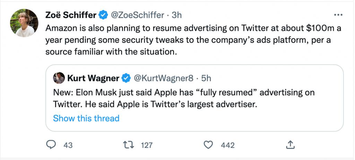Click the reply speech bubble icon
The height and width of the screenshot is (160, 355).
(52, 145)
